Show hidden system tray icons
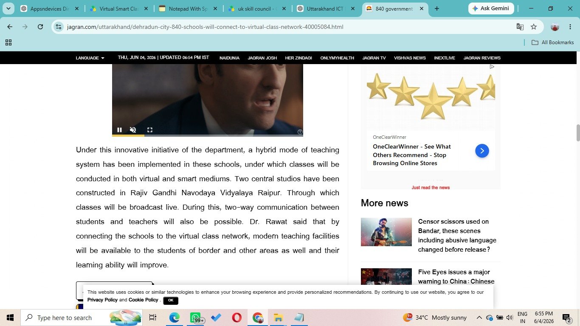 click(479, 318)
